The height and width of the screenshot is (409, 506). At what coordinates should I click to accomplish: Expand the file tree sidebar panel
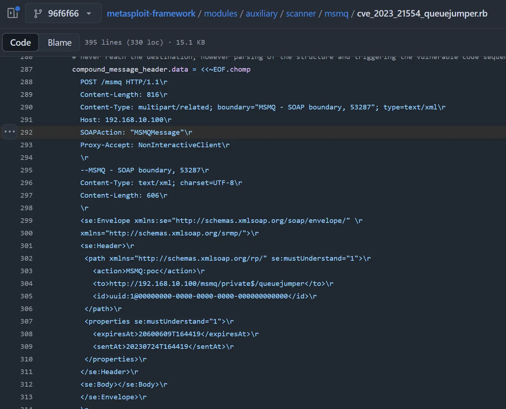(13, 13)
